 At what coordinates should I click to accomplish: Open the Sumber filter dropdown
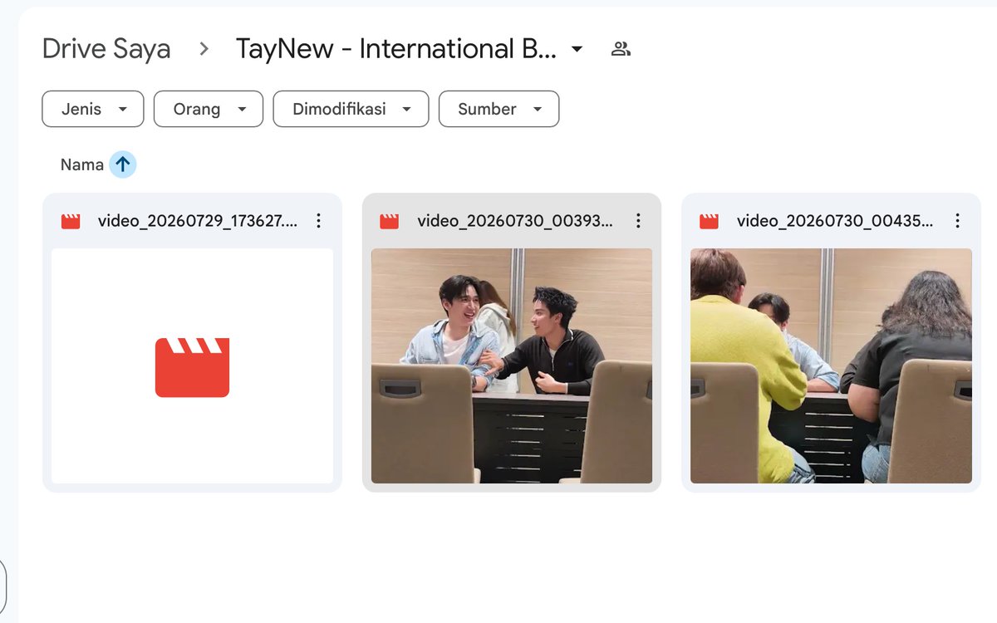point(498,109)
